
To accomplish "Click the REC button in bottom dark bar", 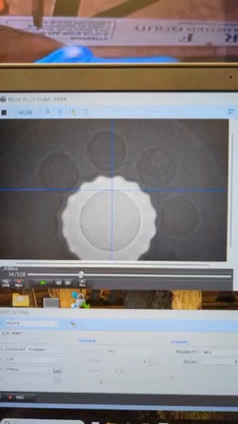I will pos(18,397).
